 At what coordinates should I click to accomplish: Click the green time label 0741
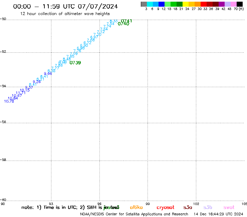pyautogui.click(x=126, y=21)
